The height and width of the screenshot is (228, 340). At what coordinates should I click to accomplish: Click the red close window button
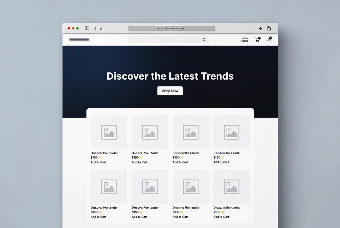pyautogui.click(x=68, y=28)
